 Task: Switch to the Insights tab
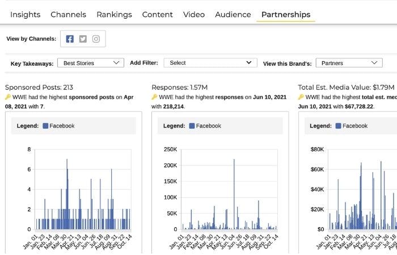point(25,14)
